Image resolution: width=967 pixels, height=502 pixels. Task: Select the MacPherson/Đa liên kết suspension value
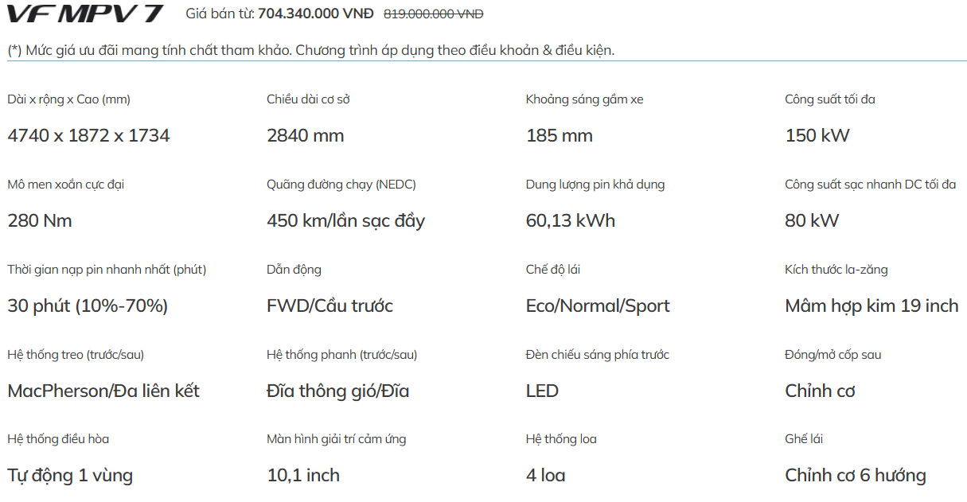103,391
